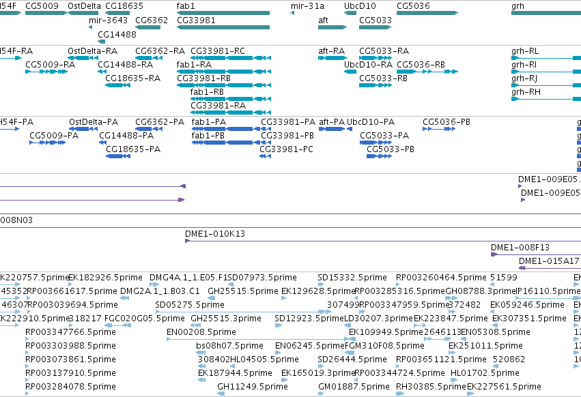Click transcript UbcD10-RA label
The height and width of the screenshot is (397, 581).
(368, 64)
